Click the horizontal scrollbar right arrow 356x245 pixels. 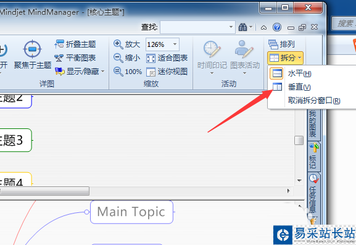tap(288, 191)
